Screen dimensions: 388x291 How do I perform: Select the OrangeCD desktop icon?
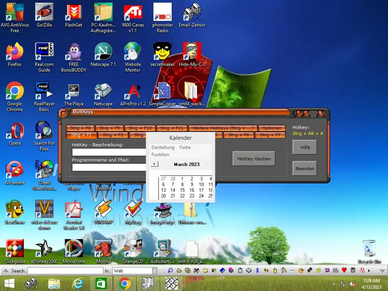pyautogui.click(x=133, y=252)
